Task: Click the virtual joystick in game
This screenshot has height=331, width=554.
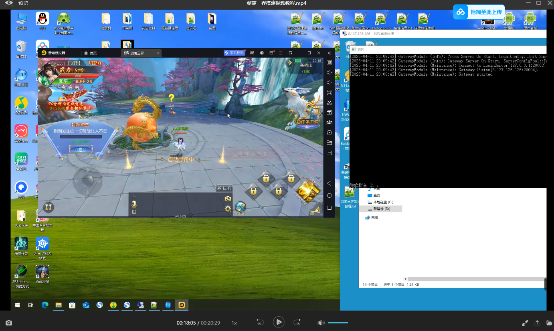Action: 87,181
